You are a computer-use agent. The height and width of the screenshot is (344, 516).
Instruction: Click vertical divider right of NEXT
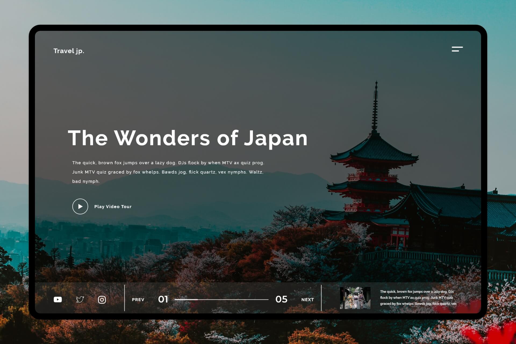(321, 298)
